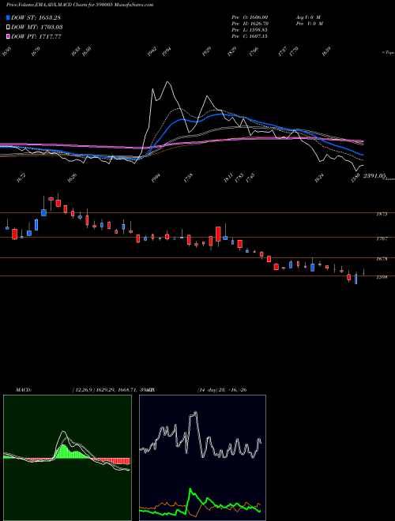This screenshot has height=521, width=395.
Task: Click the 1920 top marker label
Action: [x=206, y=51]
